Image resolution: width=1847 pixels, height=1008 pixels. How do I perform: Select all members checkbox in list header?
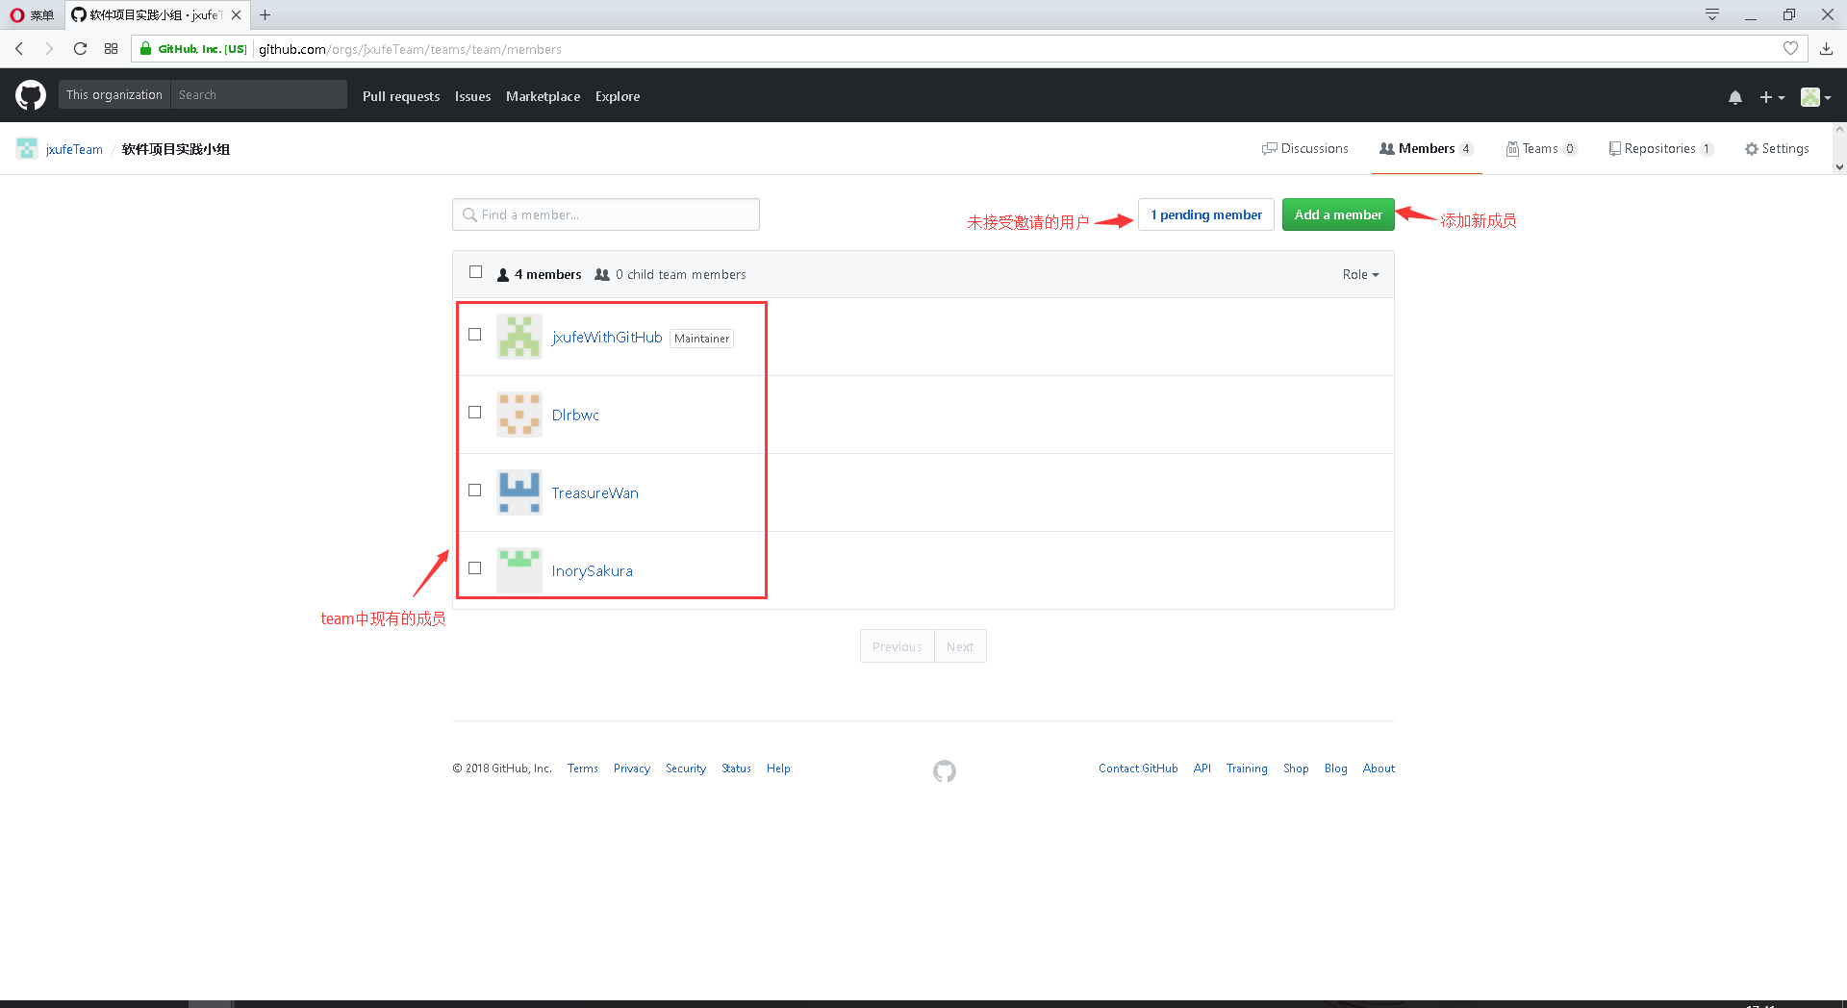tap(475, 272)
